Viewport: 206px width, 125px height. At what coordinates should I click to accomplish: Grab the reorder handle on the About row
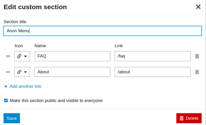click(x=8, y=72)
